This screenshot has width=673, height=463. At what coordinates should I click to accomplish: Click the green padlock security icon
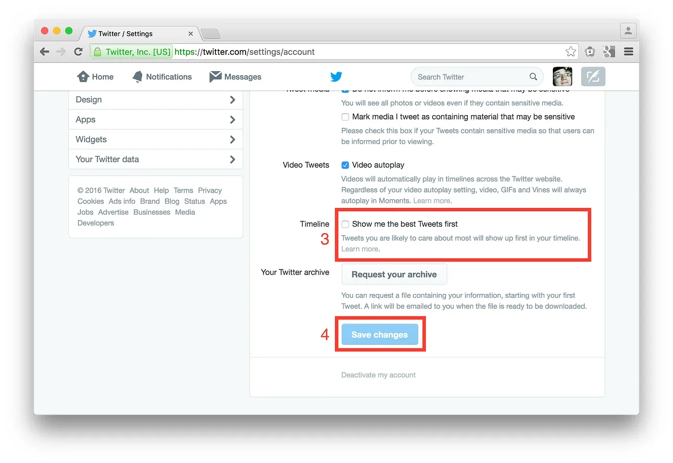[97, 51]
